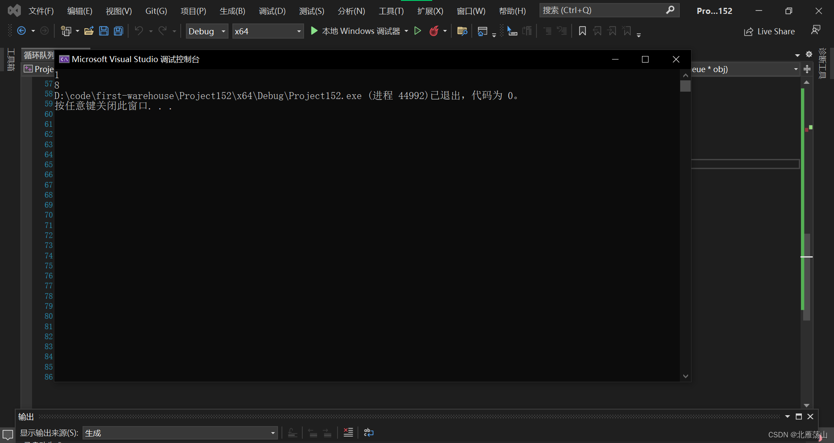Click the 搜索 (Ctrl+Q) search box
Screen dimensions: 834x443
point(609,10)
